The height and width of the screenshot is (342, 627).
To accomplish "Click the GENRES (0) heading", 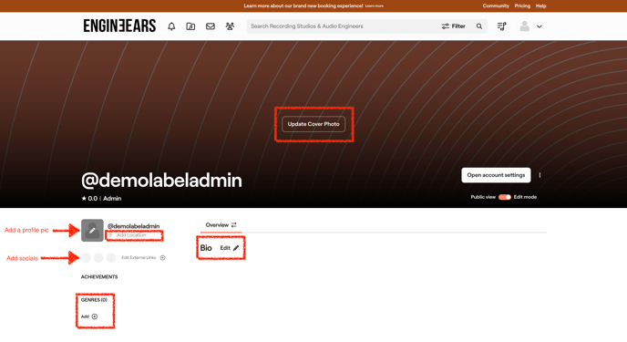I will (94, 300).
